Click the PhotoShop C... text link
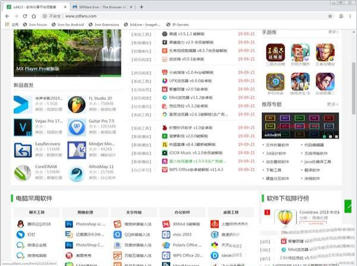The height and width of the screenshot is (266, 357). 89,245
